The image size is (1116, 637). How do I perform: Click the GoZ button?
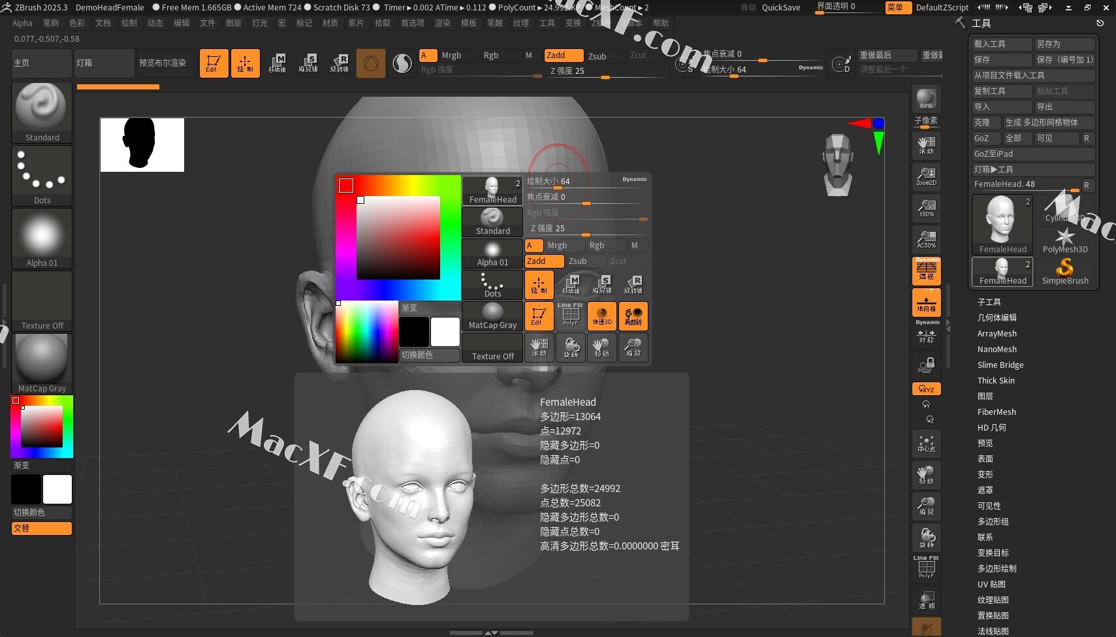pyautogui.click(x=985, y=138)
